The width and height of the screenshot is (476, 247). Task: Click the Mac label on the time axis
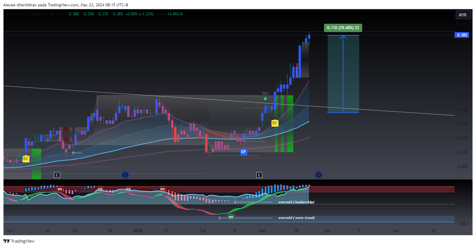pos(262,230)
